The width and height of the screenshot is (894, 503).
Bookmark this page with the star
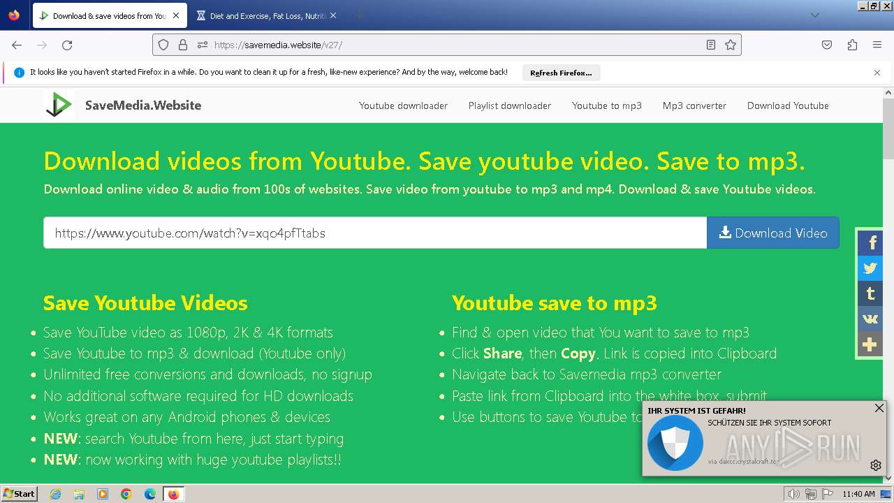[731, 45]
